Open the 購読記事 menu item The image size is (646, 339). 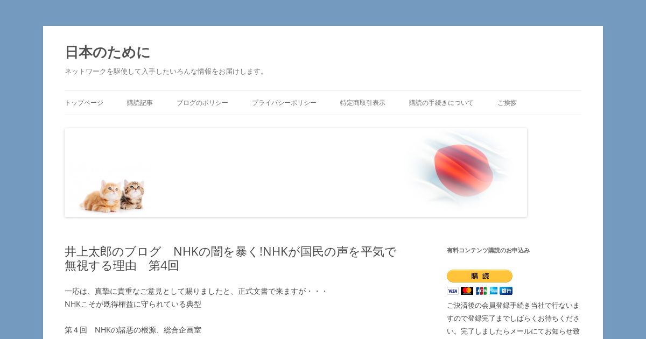coord(140,103)
